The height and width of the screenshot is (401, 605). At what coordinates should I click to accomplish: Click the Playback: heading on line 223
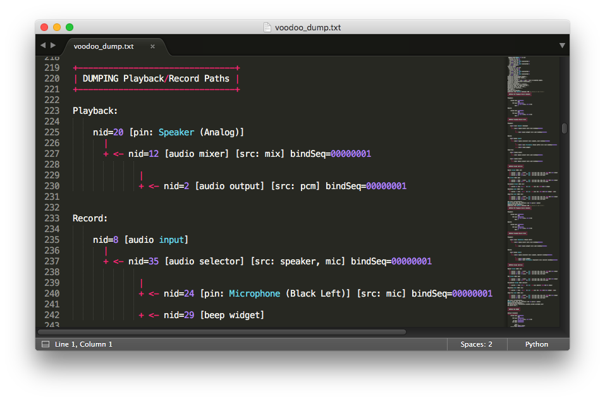95,111
